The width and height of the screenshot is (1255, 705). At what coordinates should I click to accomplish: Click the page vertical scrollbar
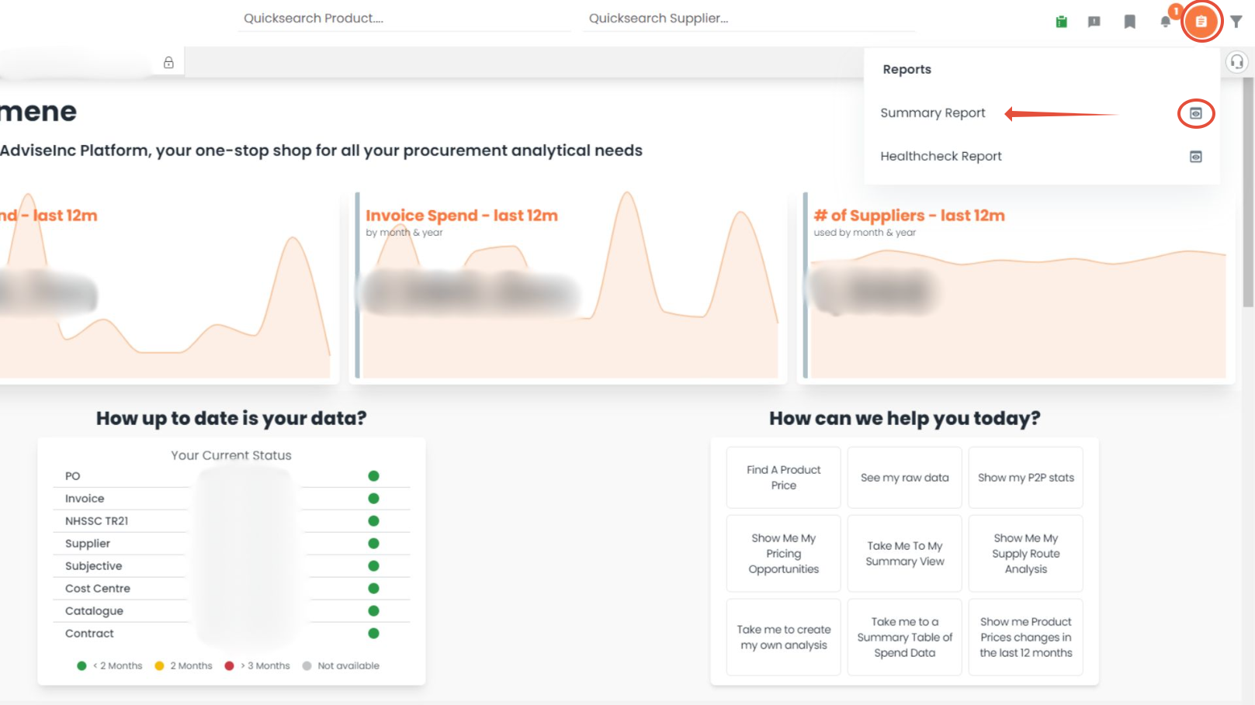(1248, 194)
